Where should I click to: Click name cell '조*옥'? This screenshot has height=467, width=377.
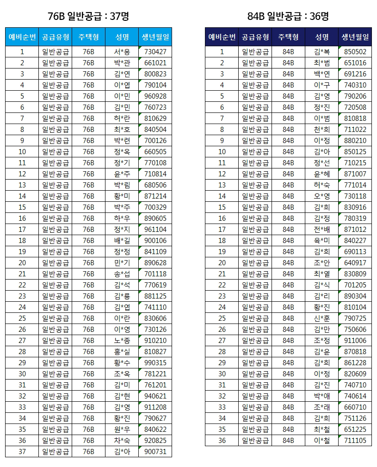[122, 374]
